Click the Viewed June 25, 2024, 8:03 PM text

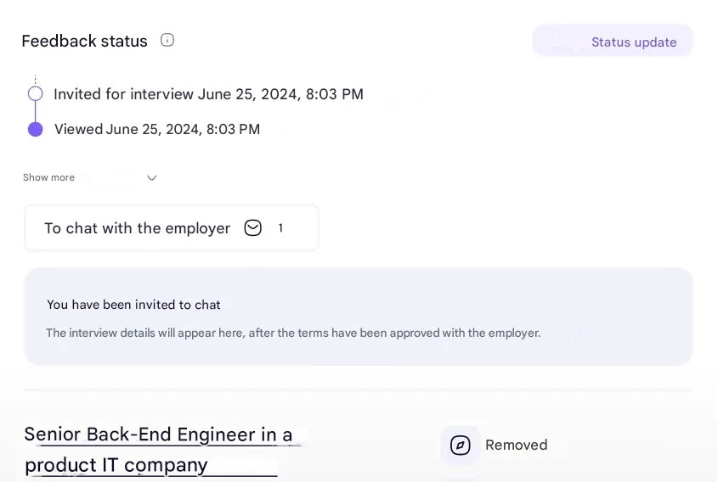[x=157, y=130]
